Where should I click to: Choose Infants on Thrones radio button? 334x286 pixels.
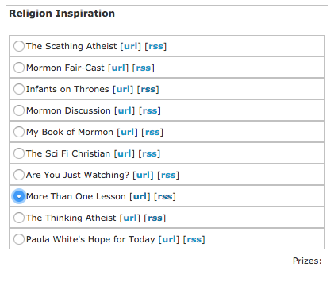pos(19,89)
